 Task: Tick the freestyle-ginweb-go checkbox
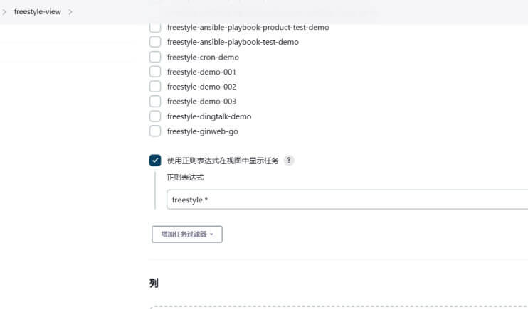pos(155,131)
